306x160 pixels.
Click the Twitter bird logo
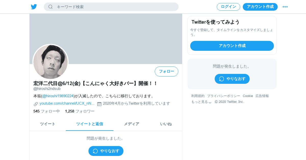point(34,7)
